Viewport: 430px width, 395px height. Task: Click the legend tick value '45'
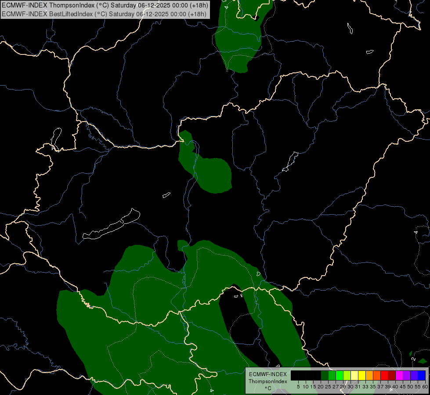tap(403, 387)
